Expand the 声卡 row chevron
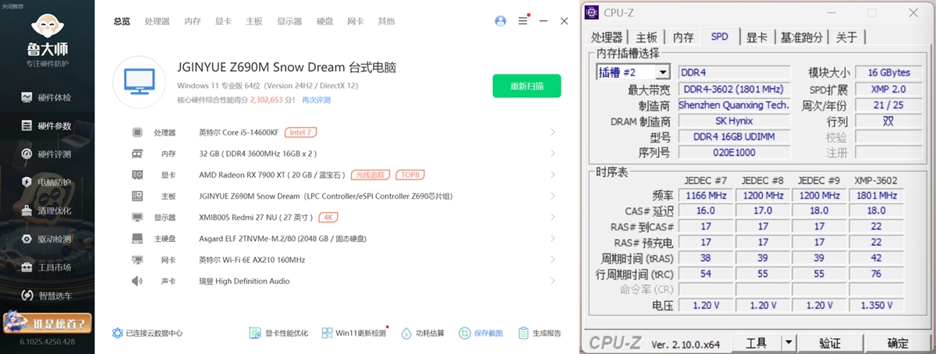936x354 pixels. pos(553,281)
